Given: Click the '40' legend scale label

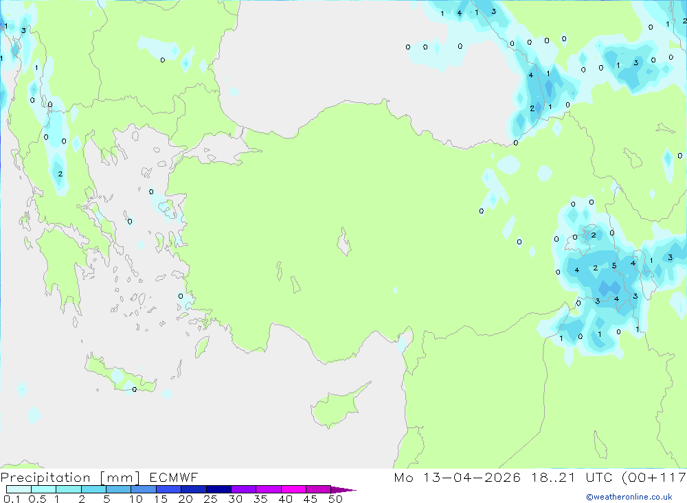Looking at the screenshot, I should tap(286, 499).
